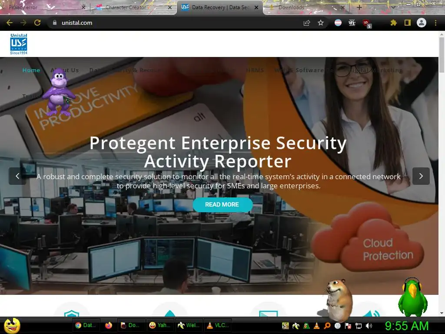Image resolution: width=445 pixels, height=334 pixels.
Task: Click the share page icon in address bar
Action: [x=307, y=23]
